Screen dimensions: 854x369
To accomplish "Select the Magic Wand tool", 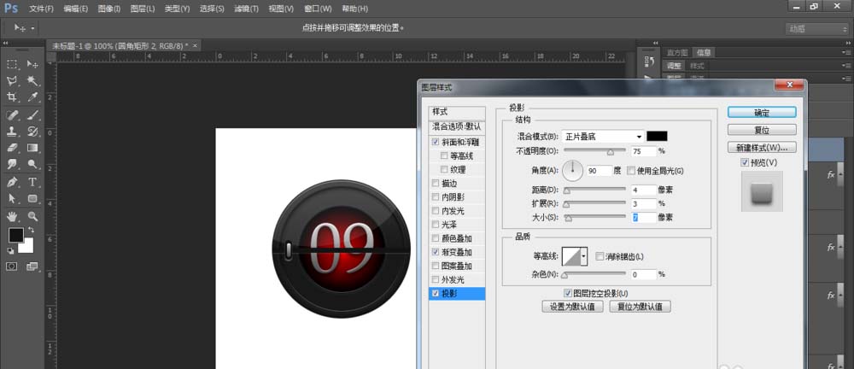I will pos(32,81).
